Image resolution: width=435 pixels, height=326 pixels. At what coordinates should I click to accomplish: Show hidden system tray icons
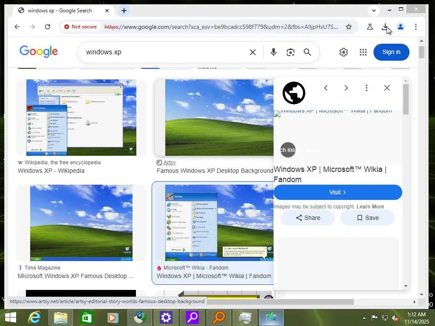[x=364, y=318]
